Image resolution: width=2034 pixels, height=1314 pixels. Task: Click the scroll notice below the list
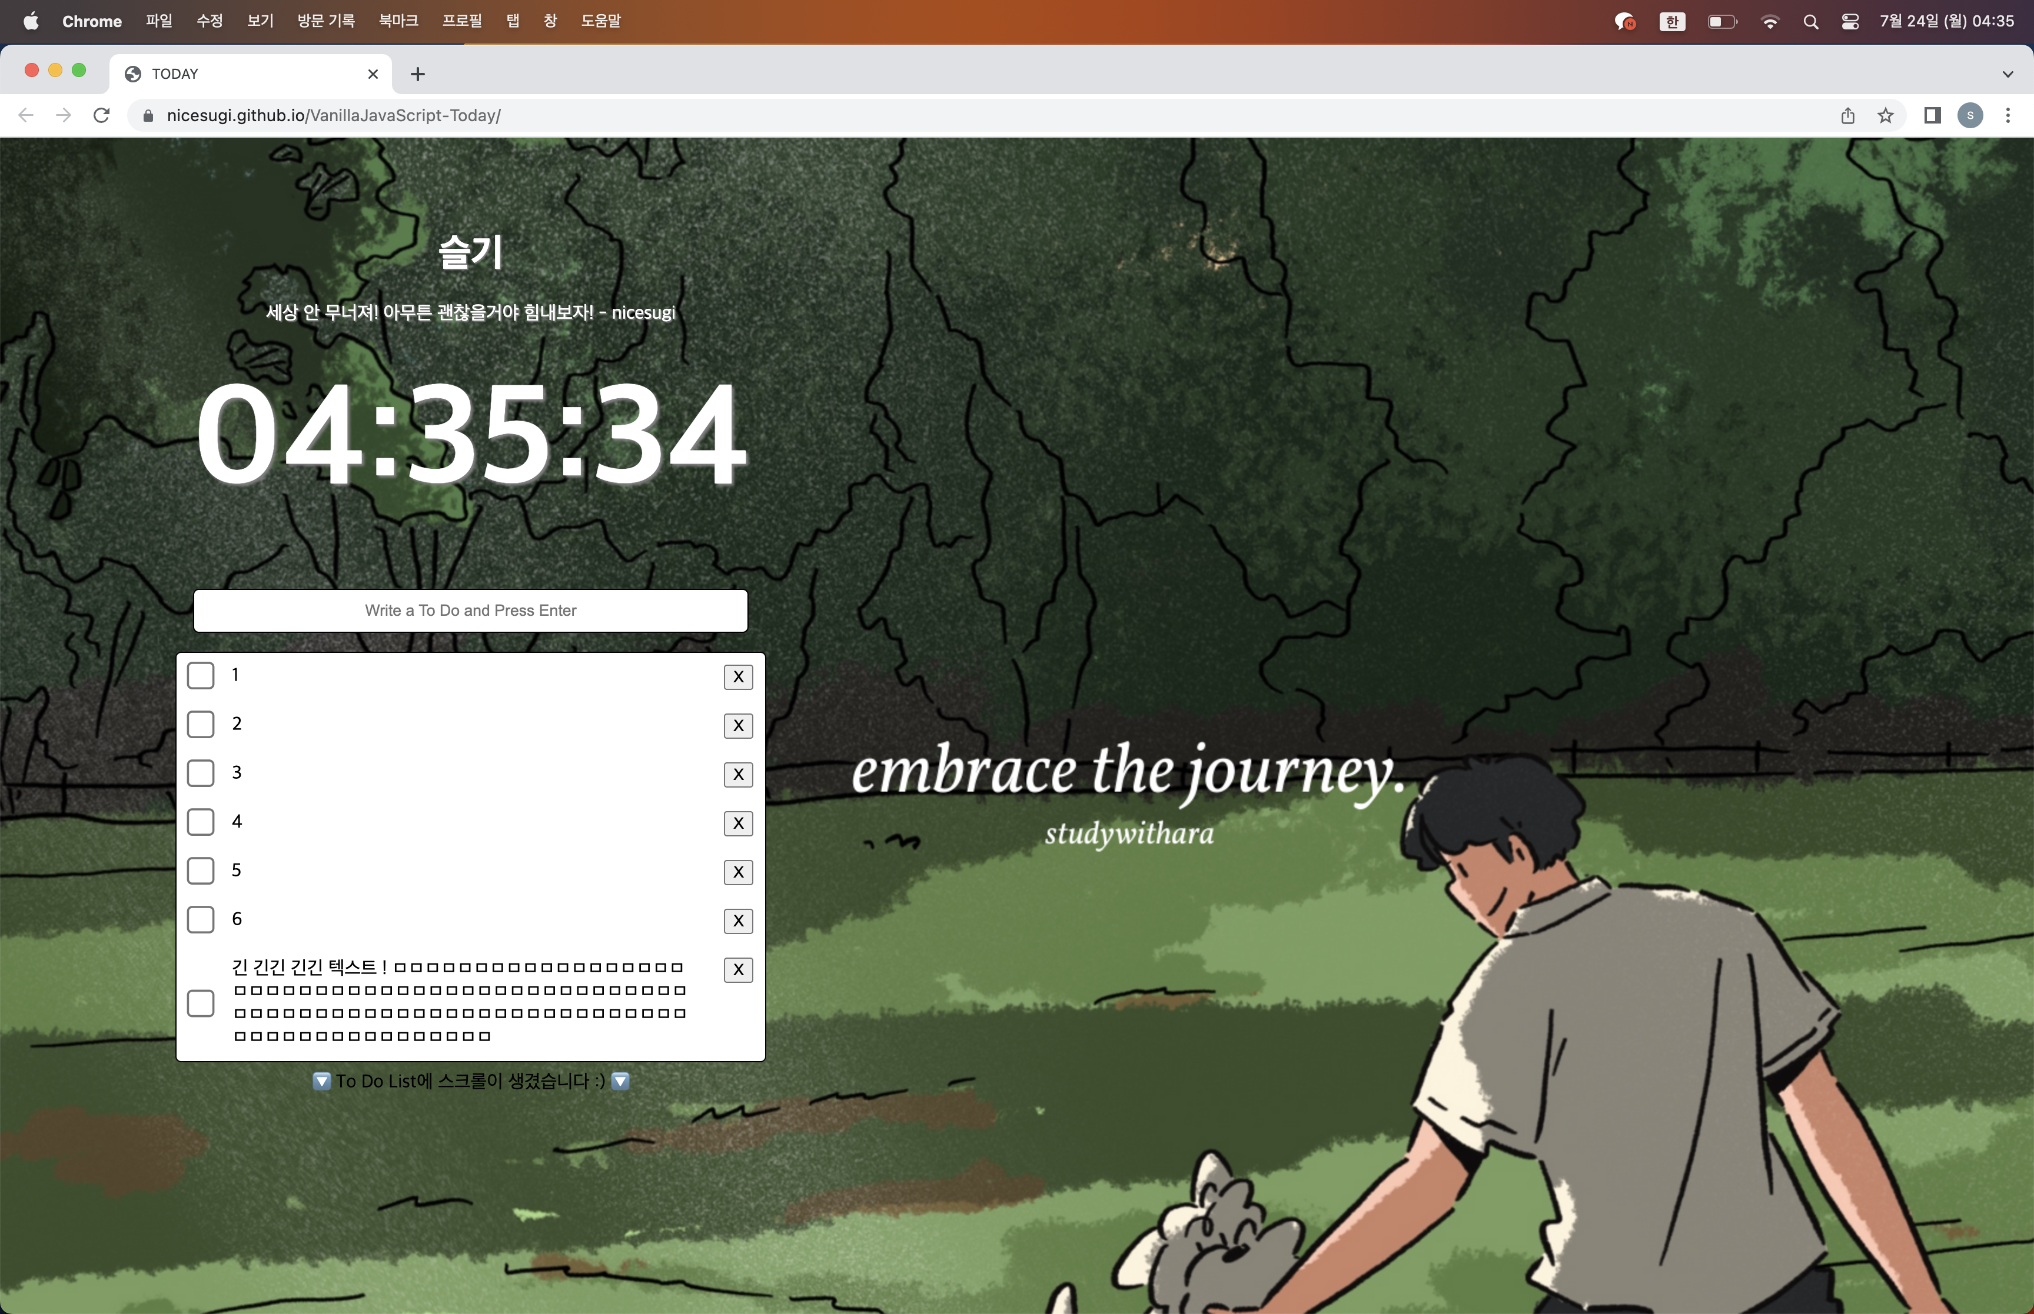tap(471, 1081)
